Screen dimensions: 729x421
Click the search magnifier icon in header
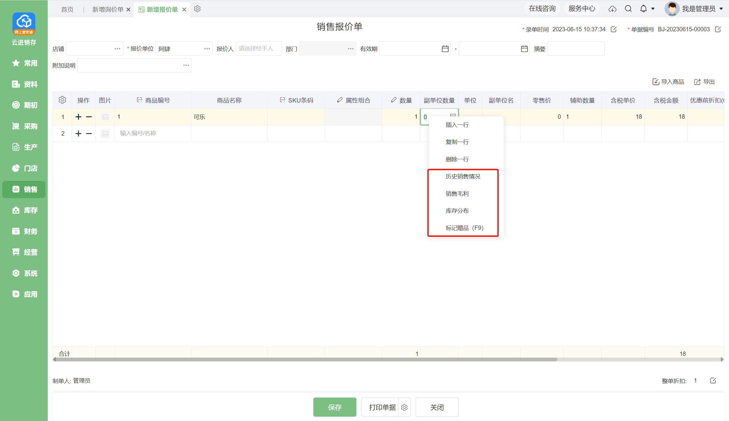[628, 9]
